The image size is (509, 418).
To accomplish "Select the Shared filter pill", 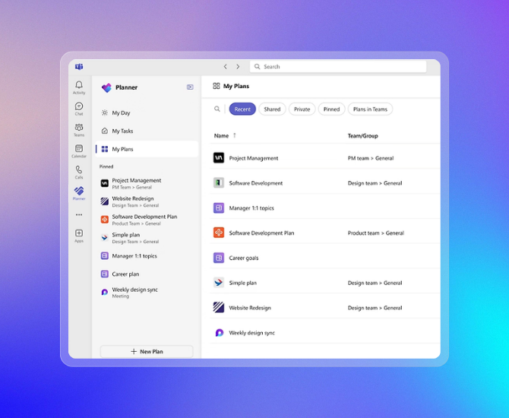I will coord(272,109).
